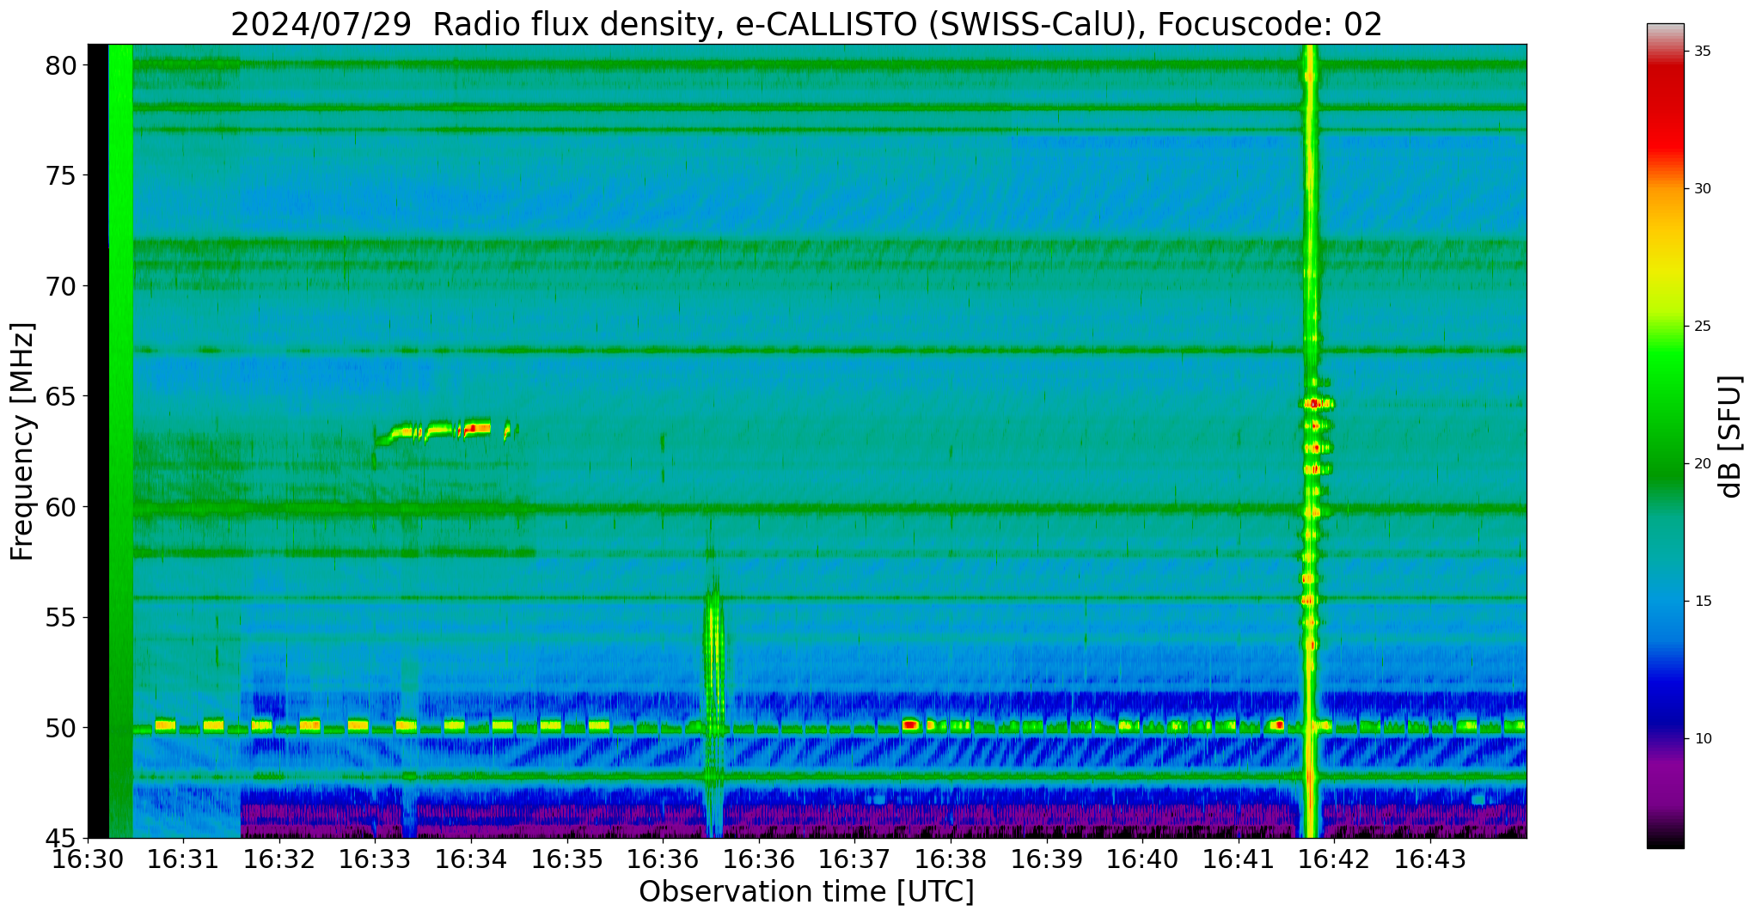Click the 65 tick on the frequency axis
Screen dimensions: 1756x917
(x=61, y=397)
